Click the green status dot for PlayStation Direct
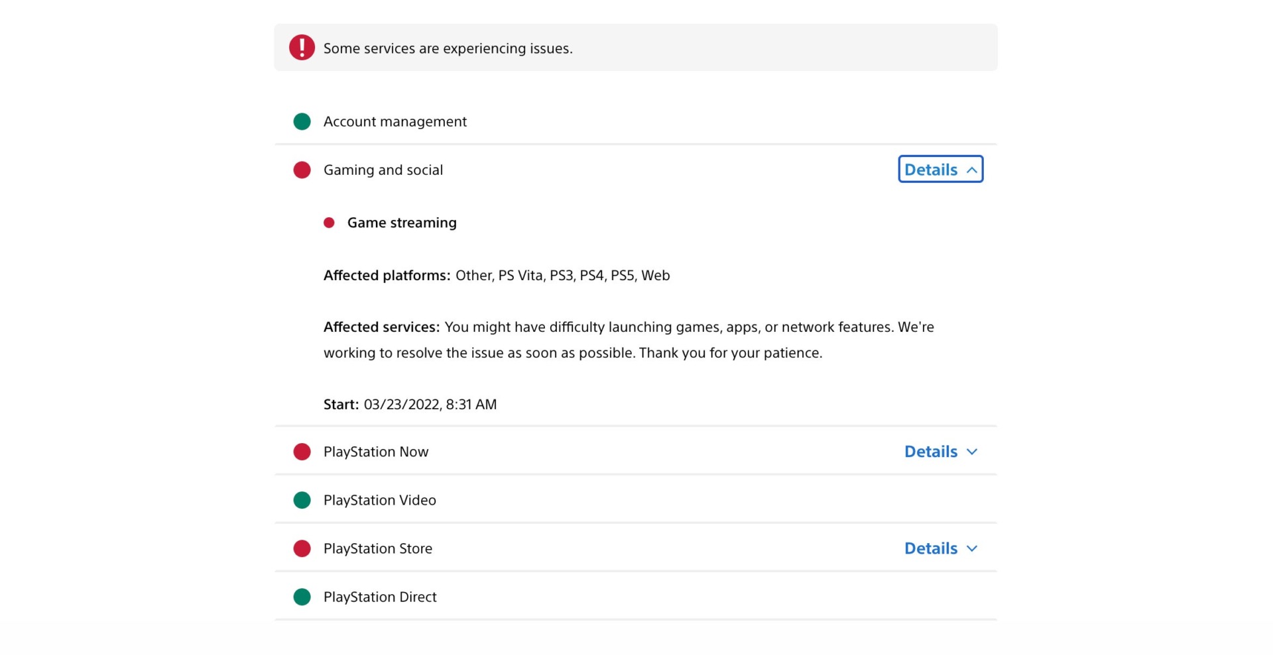This screenshot has height=655, width=1273. pyautogui.click(x=302, y=597)
